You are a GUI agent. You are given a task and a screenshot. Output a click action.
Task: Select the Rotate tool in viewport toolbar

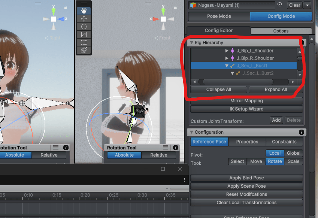(x=84, y=26)
